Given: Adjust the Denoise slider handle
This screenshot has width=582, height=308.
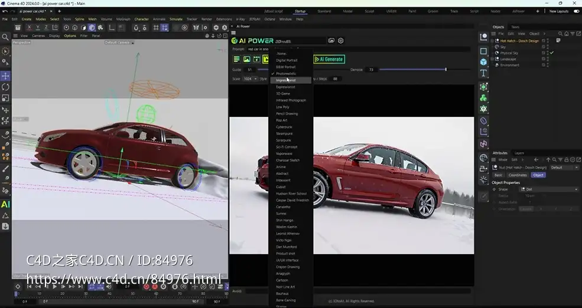Looking at the screenshot, I should click(x=446, y=69).
